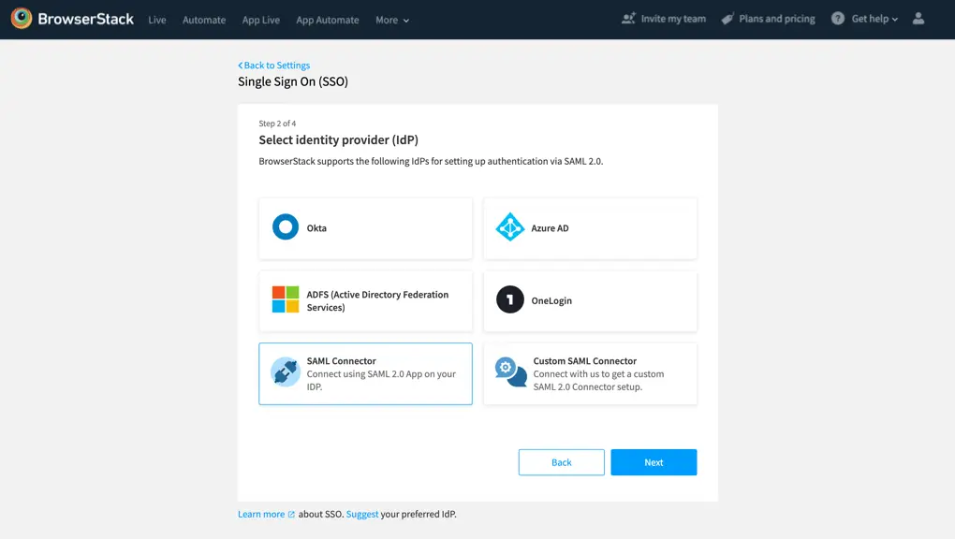Choose the OneLogin provider label
The width and height of the screenshot is (955, 539).
click(x=551, y=300)
